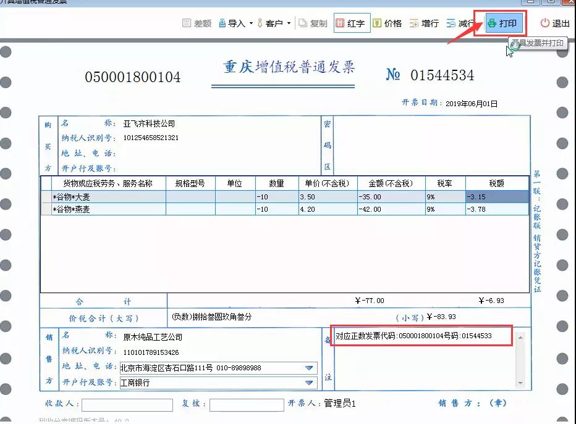
Task: Click the 增行 add-row icon
Action: pos(424,23)
